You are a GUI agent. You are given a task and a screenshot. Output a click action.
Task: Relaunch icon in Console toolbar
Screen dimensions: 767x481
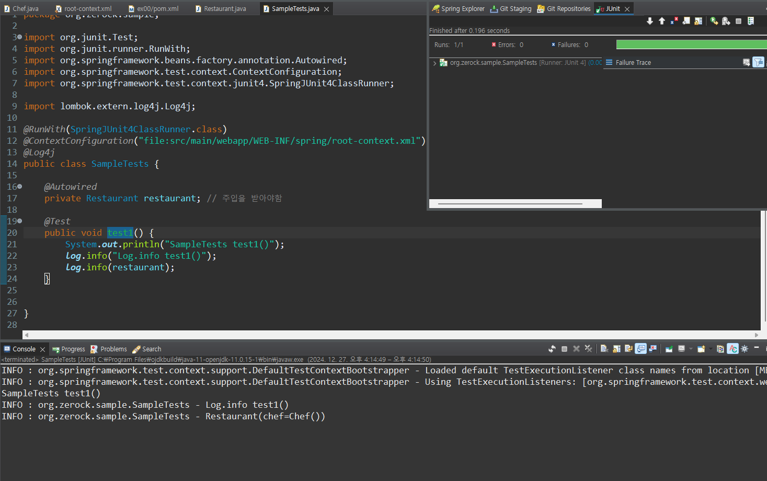coord(552,349)
